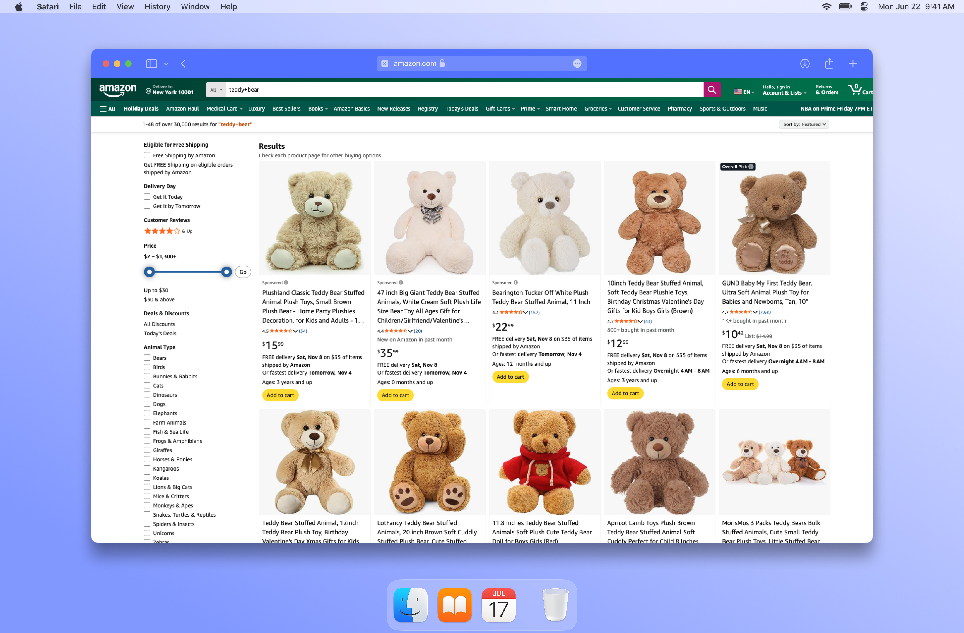The width and height of the screenshot is (964, 633).
Task: Open Safari sidebar toggle icon
Action: coord(151,64)
